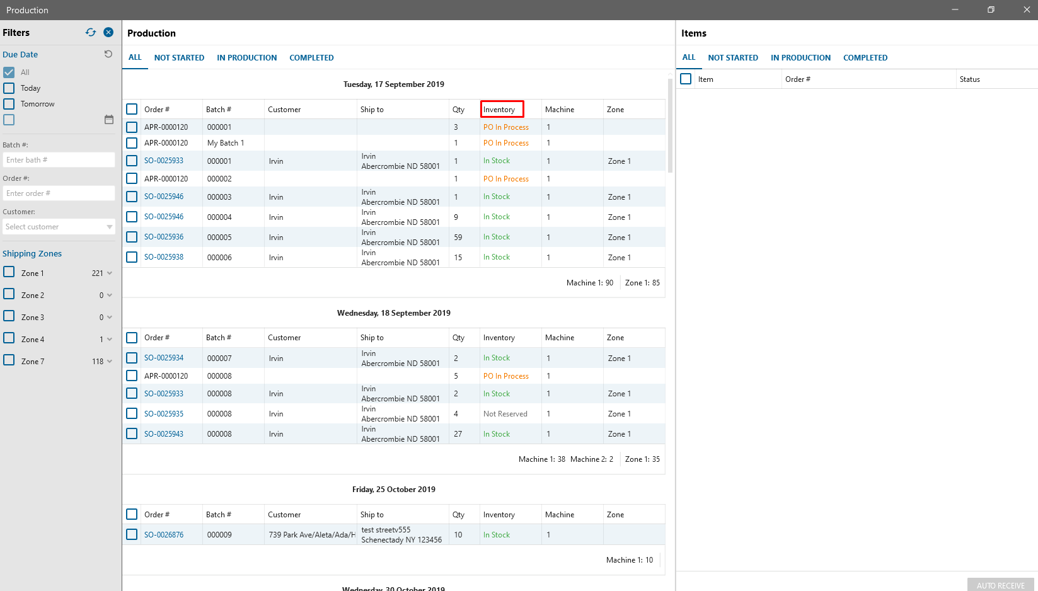Click the Enter batch # input field
This screenshot has width=1038, height=591.
pos(59,160)
